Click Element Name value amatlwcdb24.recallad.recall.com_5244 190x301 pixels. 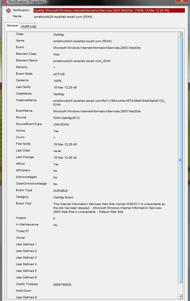coord(82,61)
